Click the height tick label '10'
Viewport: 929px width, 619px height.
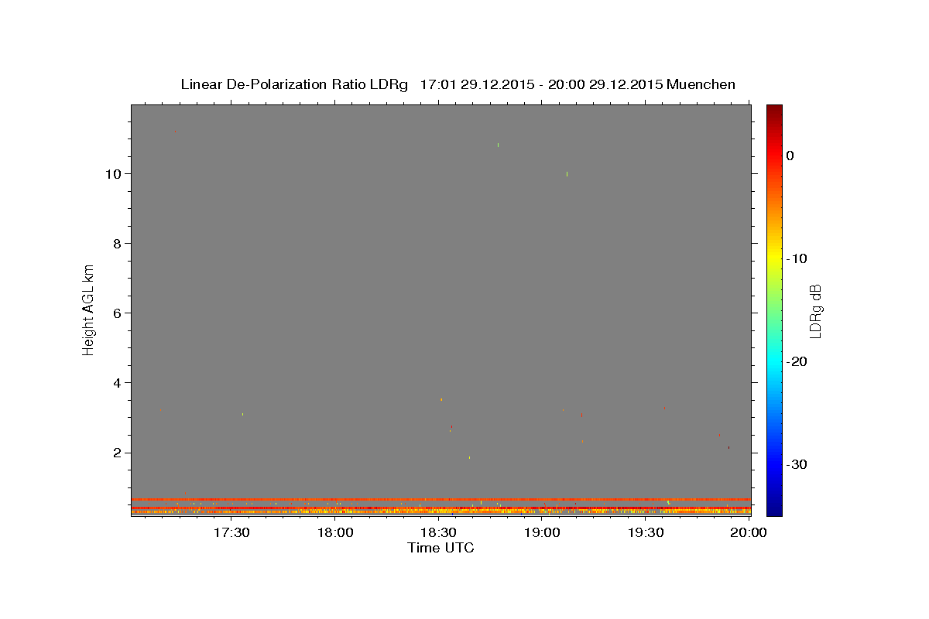[x=114, y=174]
